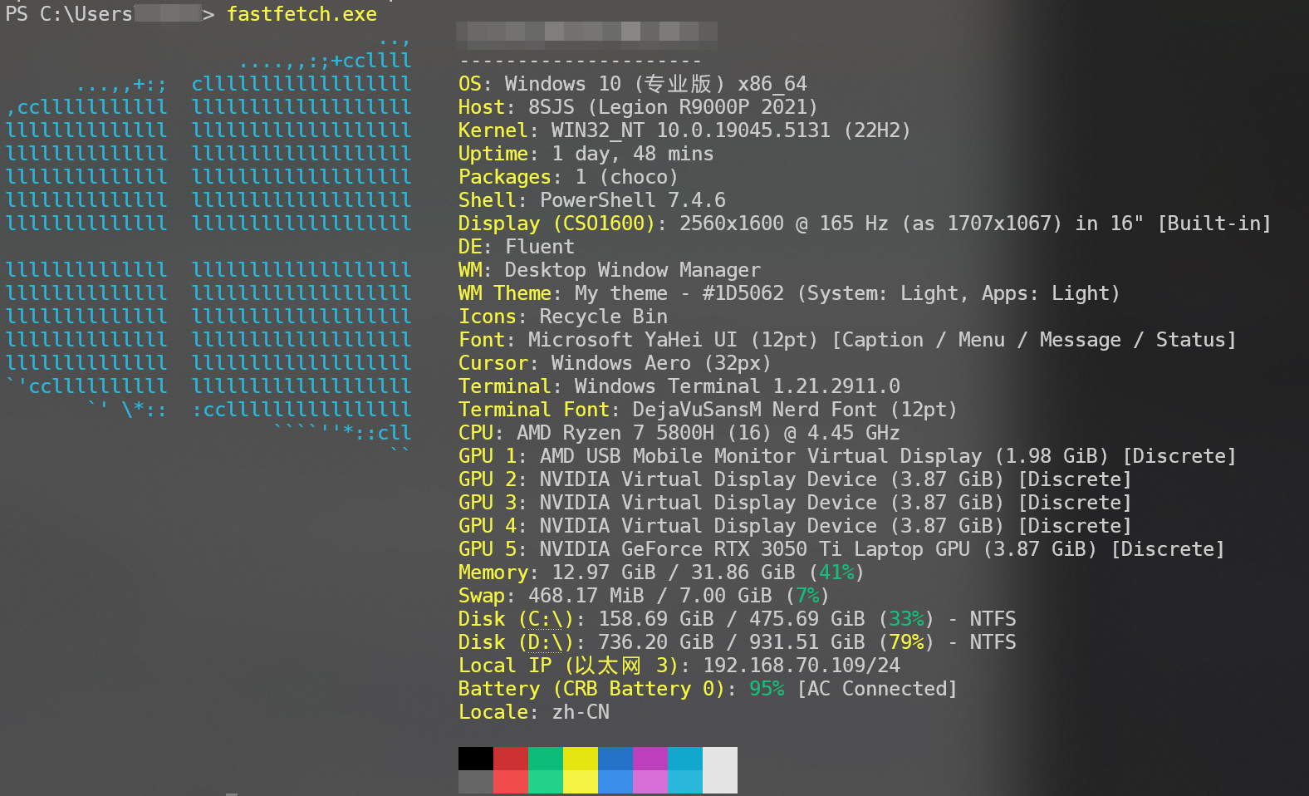This screenshot has width=1309, height=796.
Task: Click the 'Shell: PowerShell 7.4.6' line
Action: [x=591, y=200]
